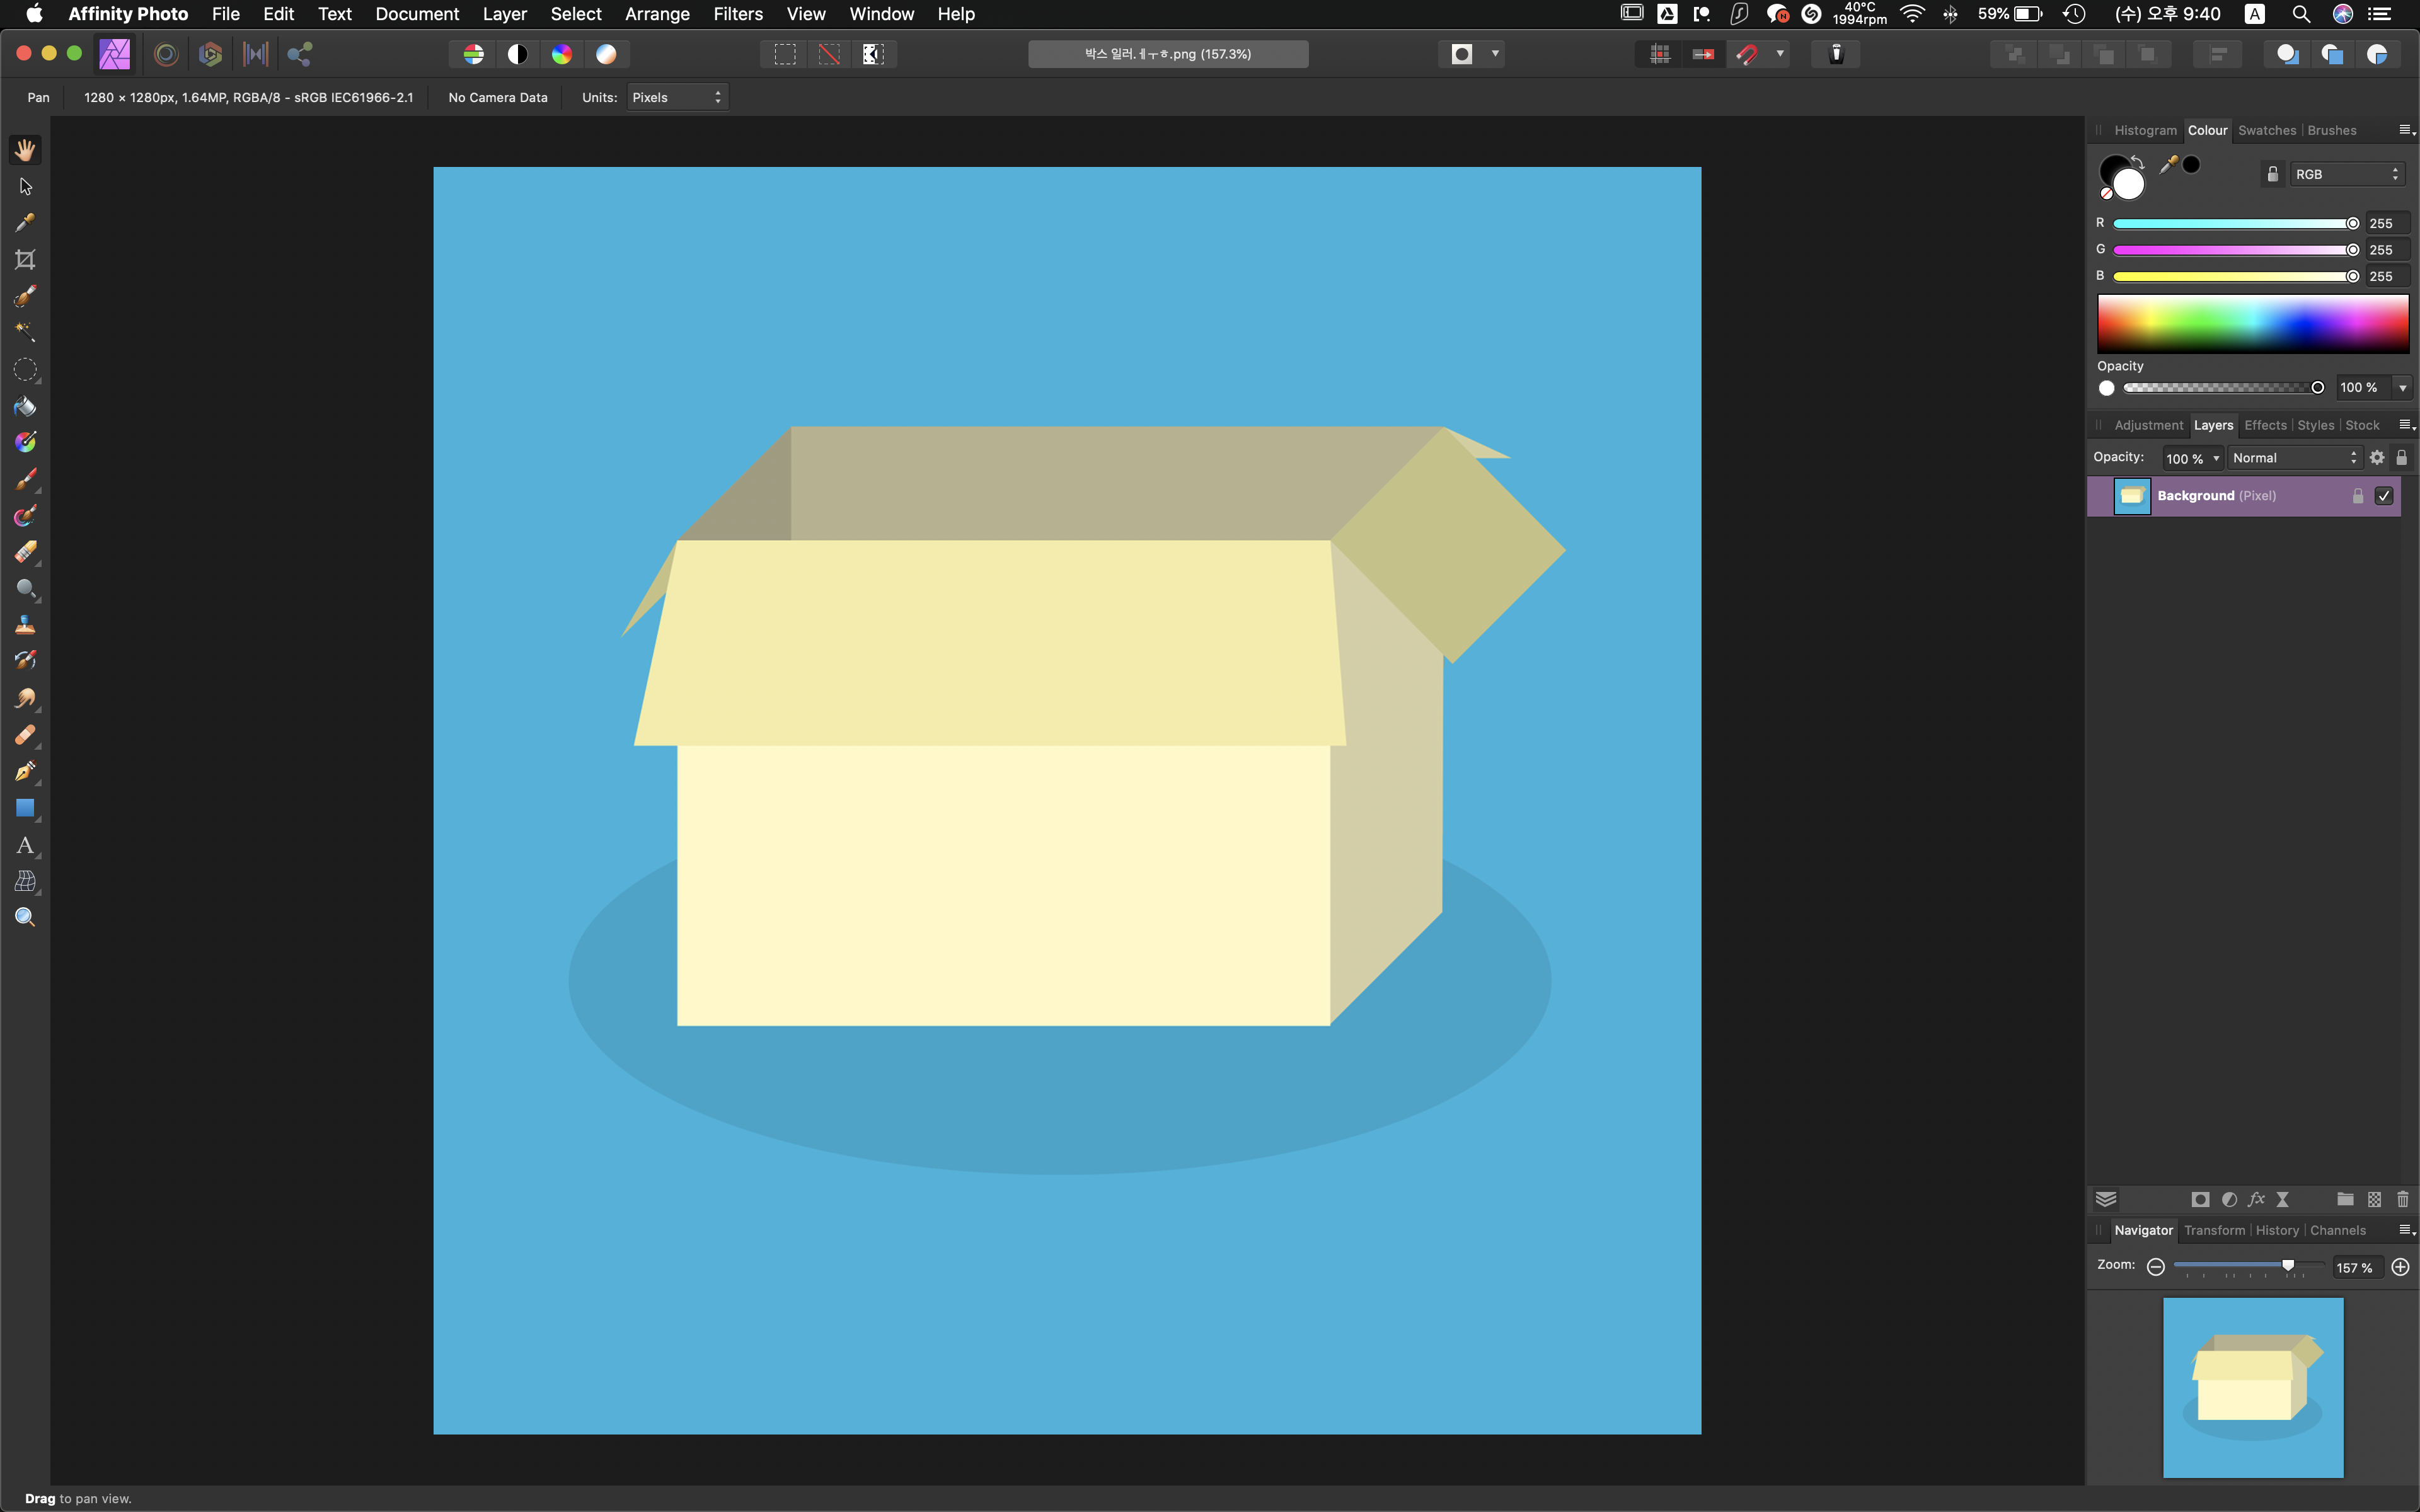The width and height of the screenshot is (2420, 1512).
Task: Switch to the Swatches tab
Action: point(2266,130)
